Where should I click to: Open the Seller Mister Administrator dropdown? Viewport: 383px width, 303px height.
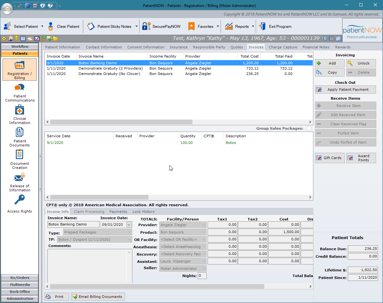(x=204, y=269)
